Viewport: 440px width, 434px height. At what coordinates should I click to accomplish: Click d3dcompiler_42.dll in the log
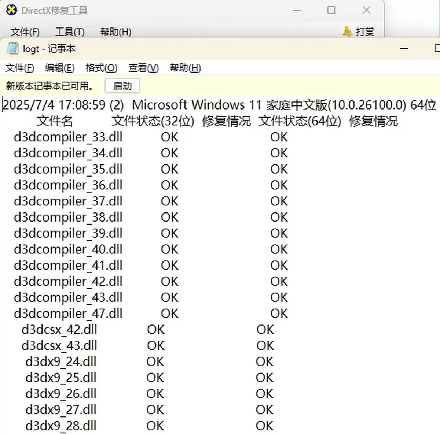coord(68,282)
